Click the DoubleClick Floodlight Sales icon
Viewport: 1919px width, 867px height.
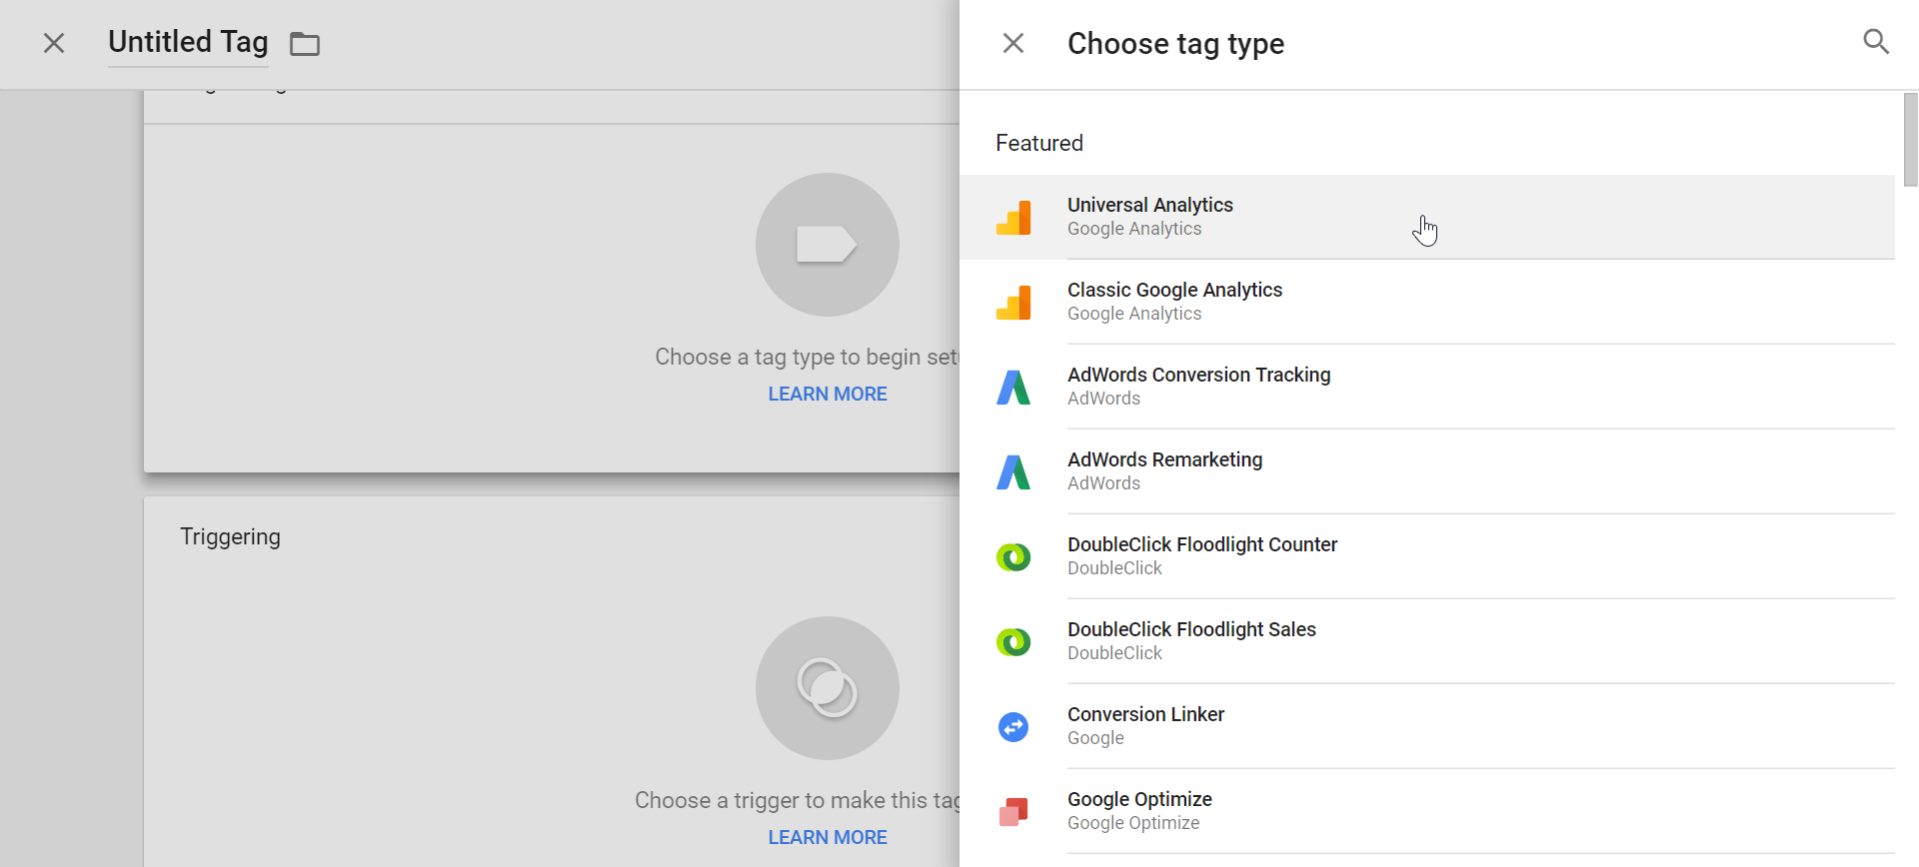[1013, 642]
